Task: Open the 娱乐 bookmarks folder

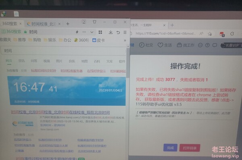Action: click(50, 40)
